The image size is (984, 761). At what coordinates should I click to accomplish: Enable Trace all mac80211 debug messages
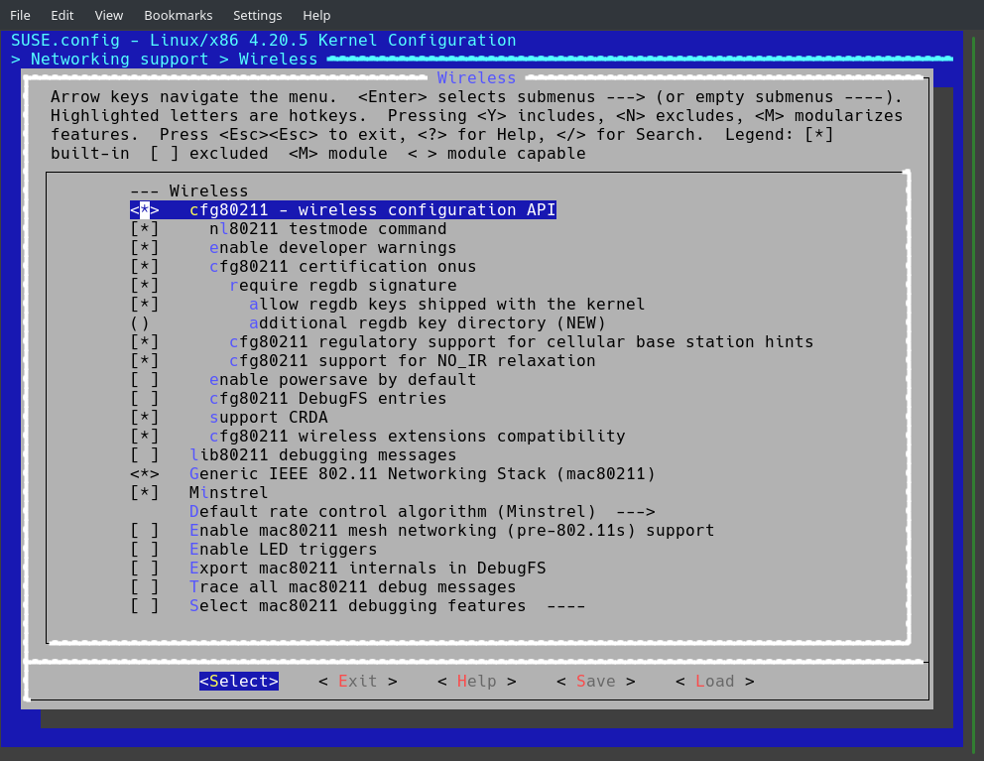point(145,586)
